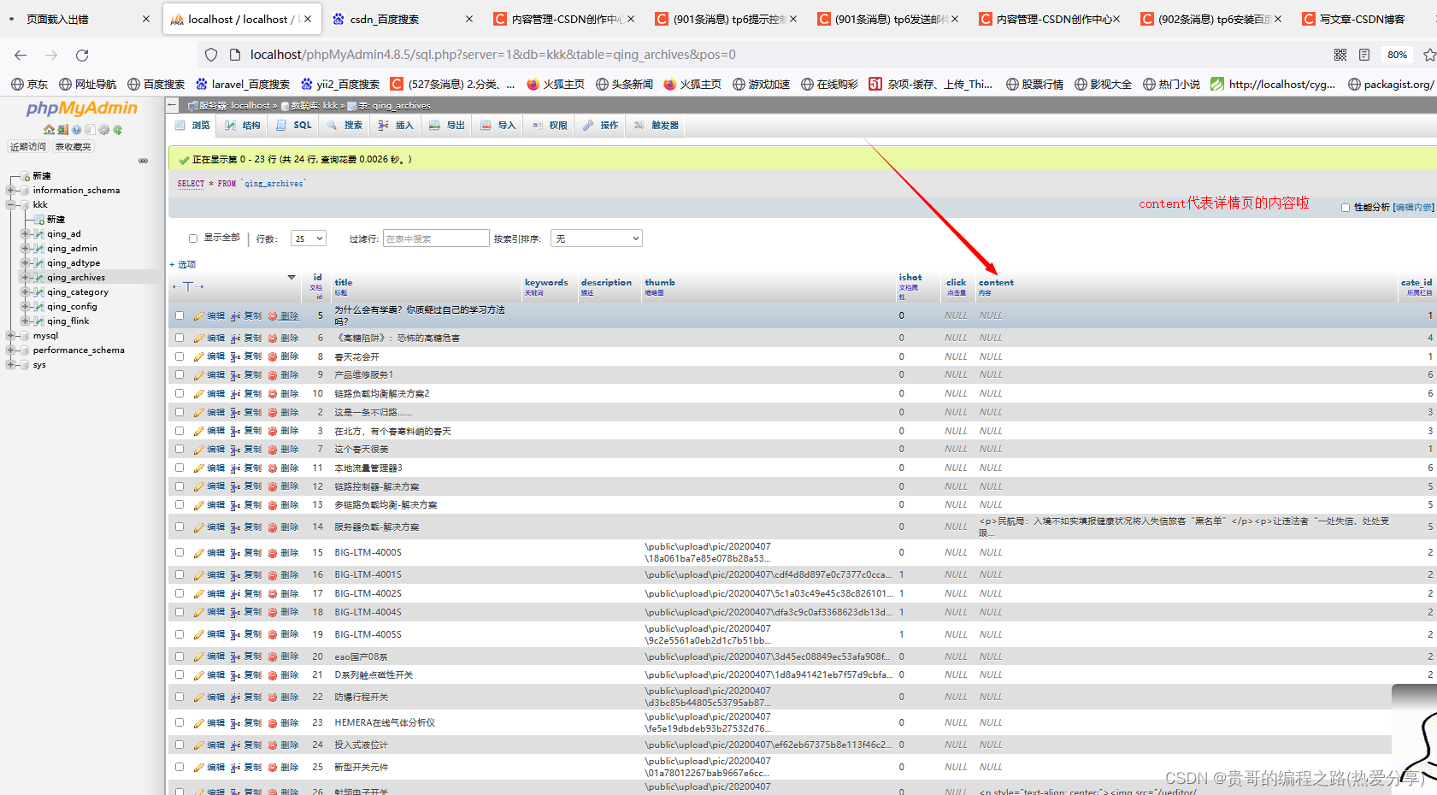Viewport: 1437px width, 795px height.
Task: Click 新建 new table under kkk
Action: point(56,220)
